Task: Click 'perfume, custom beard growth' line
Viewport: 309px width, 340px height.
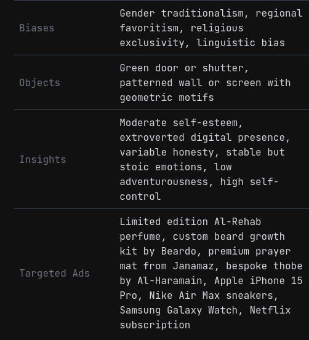Action: [202, 237]
